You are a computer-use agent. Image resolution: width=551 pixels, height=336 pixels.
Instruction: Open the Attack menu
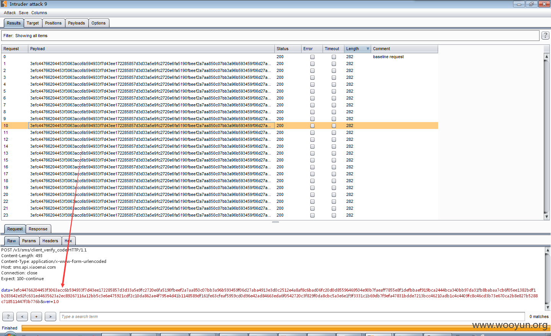pyautogui.click(x=10, y=13)
